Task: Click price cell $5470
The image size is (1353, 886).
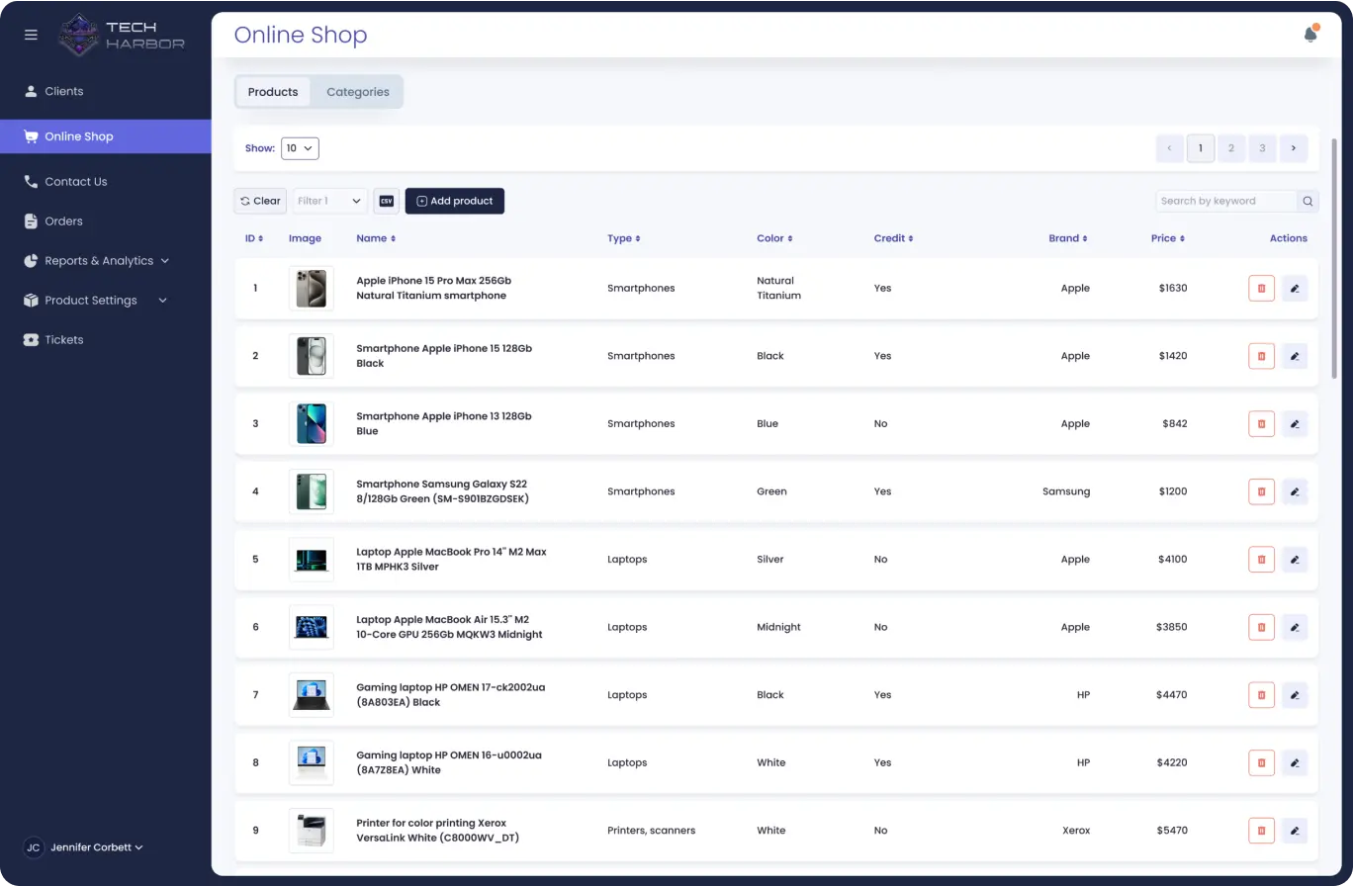Action: click(x=1172, y=831)
